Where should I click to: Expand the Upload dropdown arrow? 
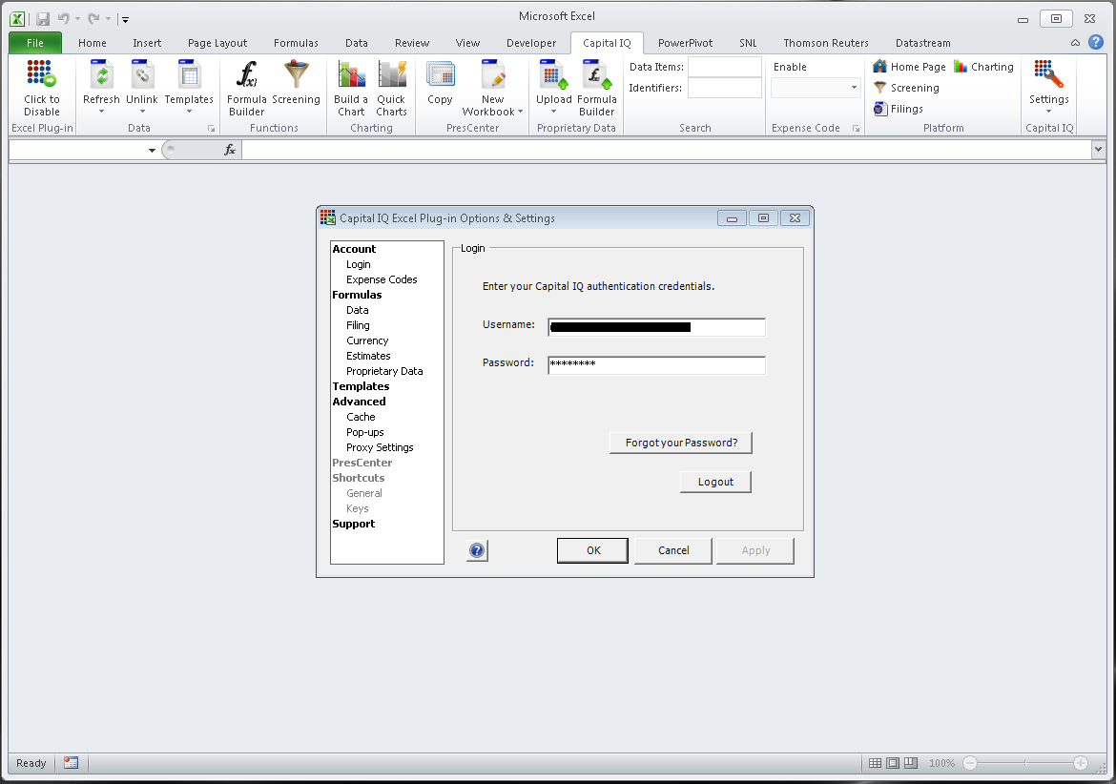(x=554, y=112)
